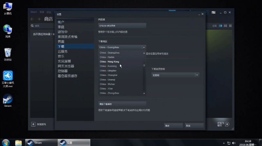Viewport: 262px width, 146px height.
Task: Open the friends chat plus icon
Action: pos(227,124)
